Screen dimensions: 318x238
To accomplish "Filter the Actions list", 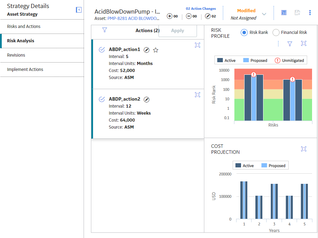I will pyautogui.click(x=105, y=30).
